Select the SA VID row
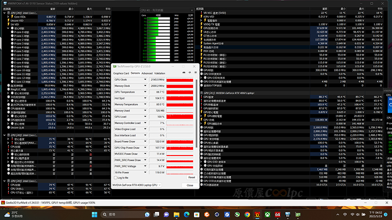Viewport: 392px width, 220px height. pos(56,24)
